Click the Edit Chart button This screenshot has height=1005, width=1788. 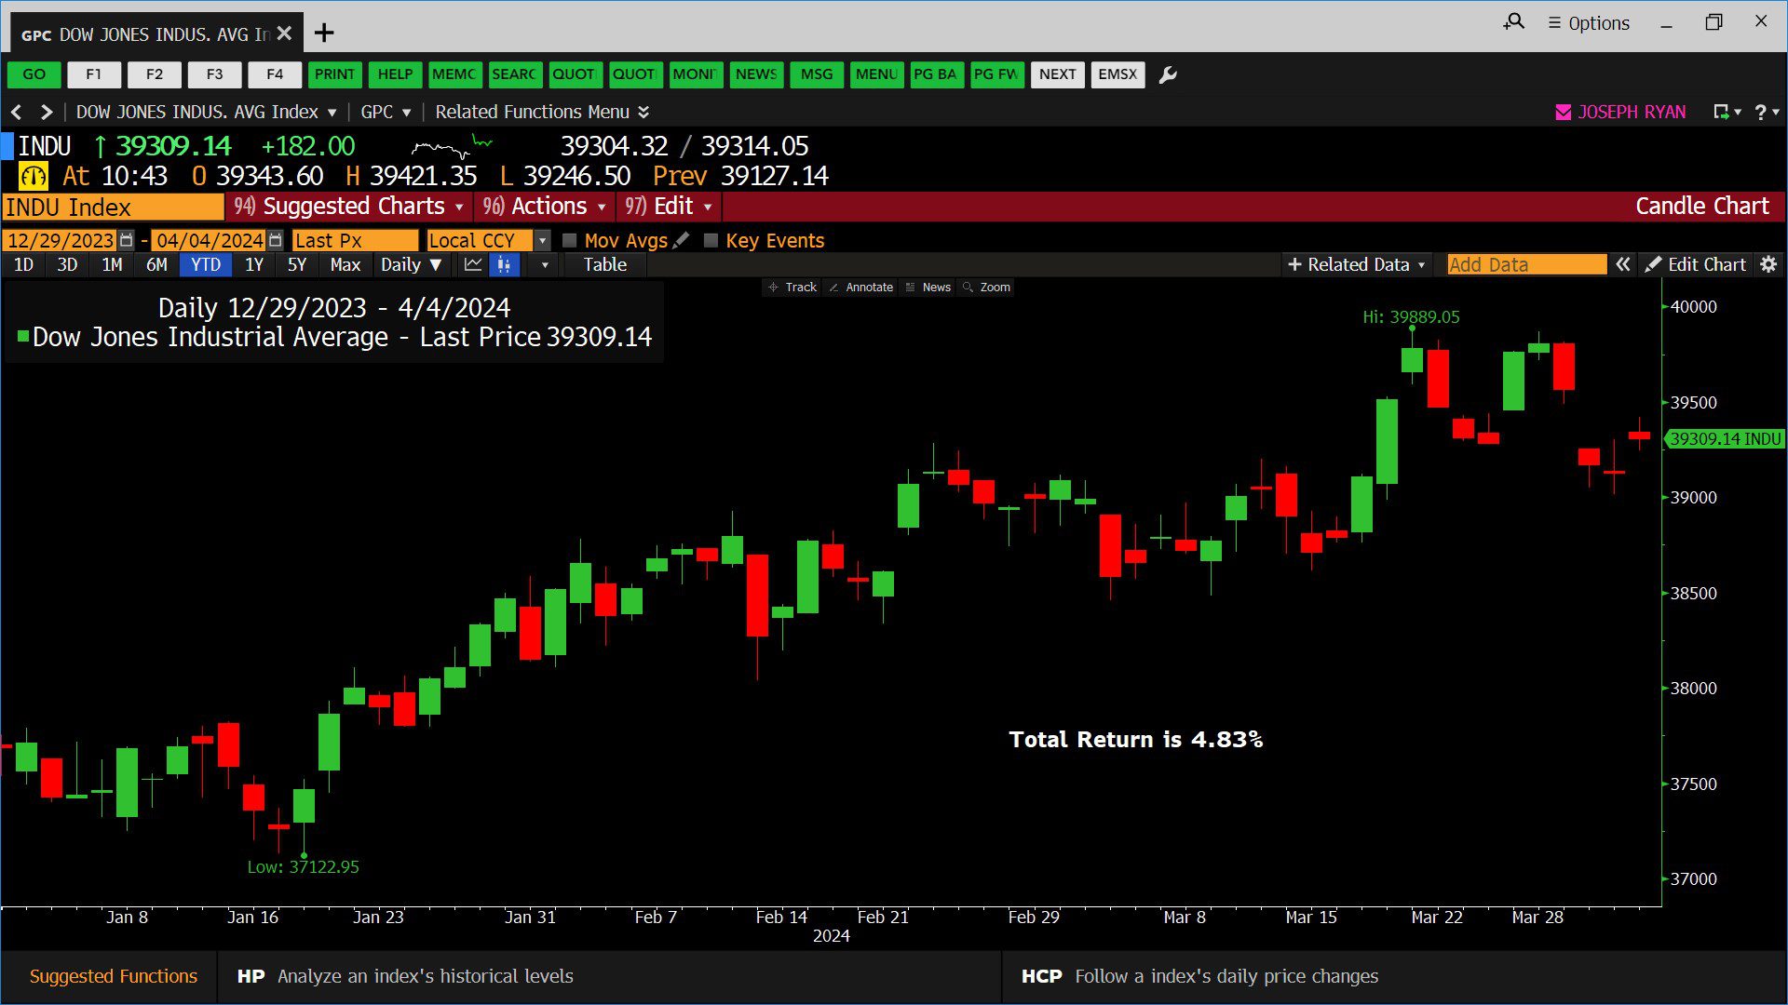[1696, 264]
